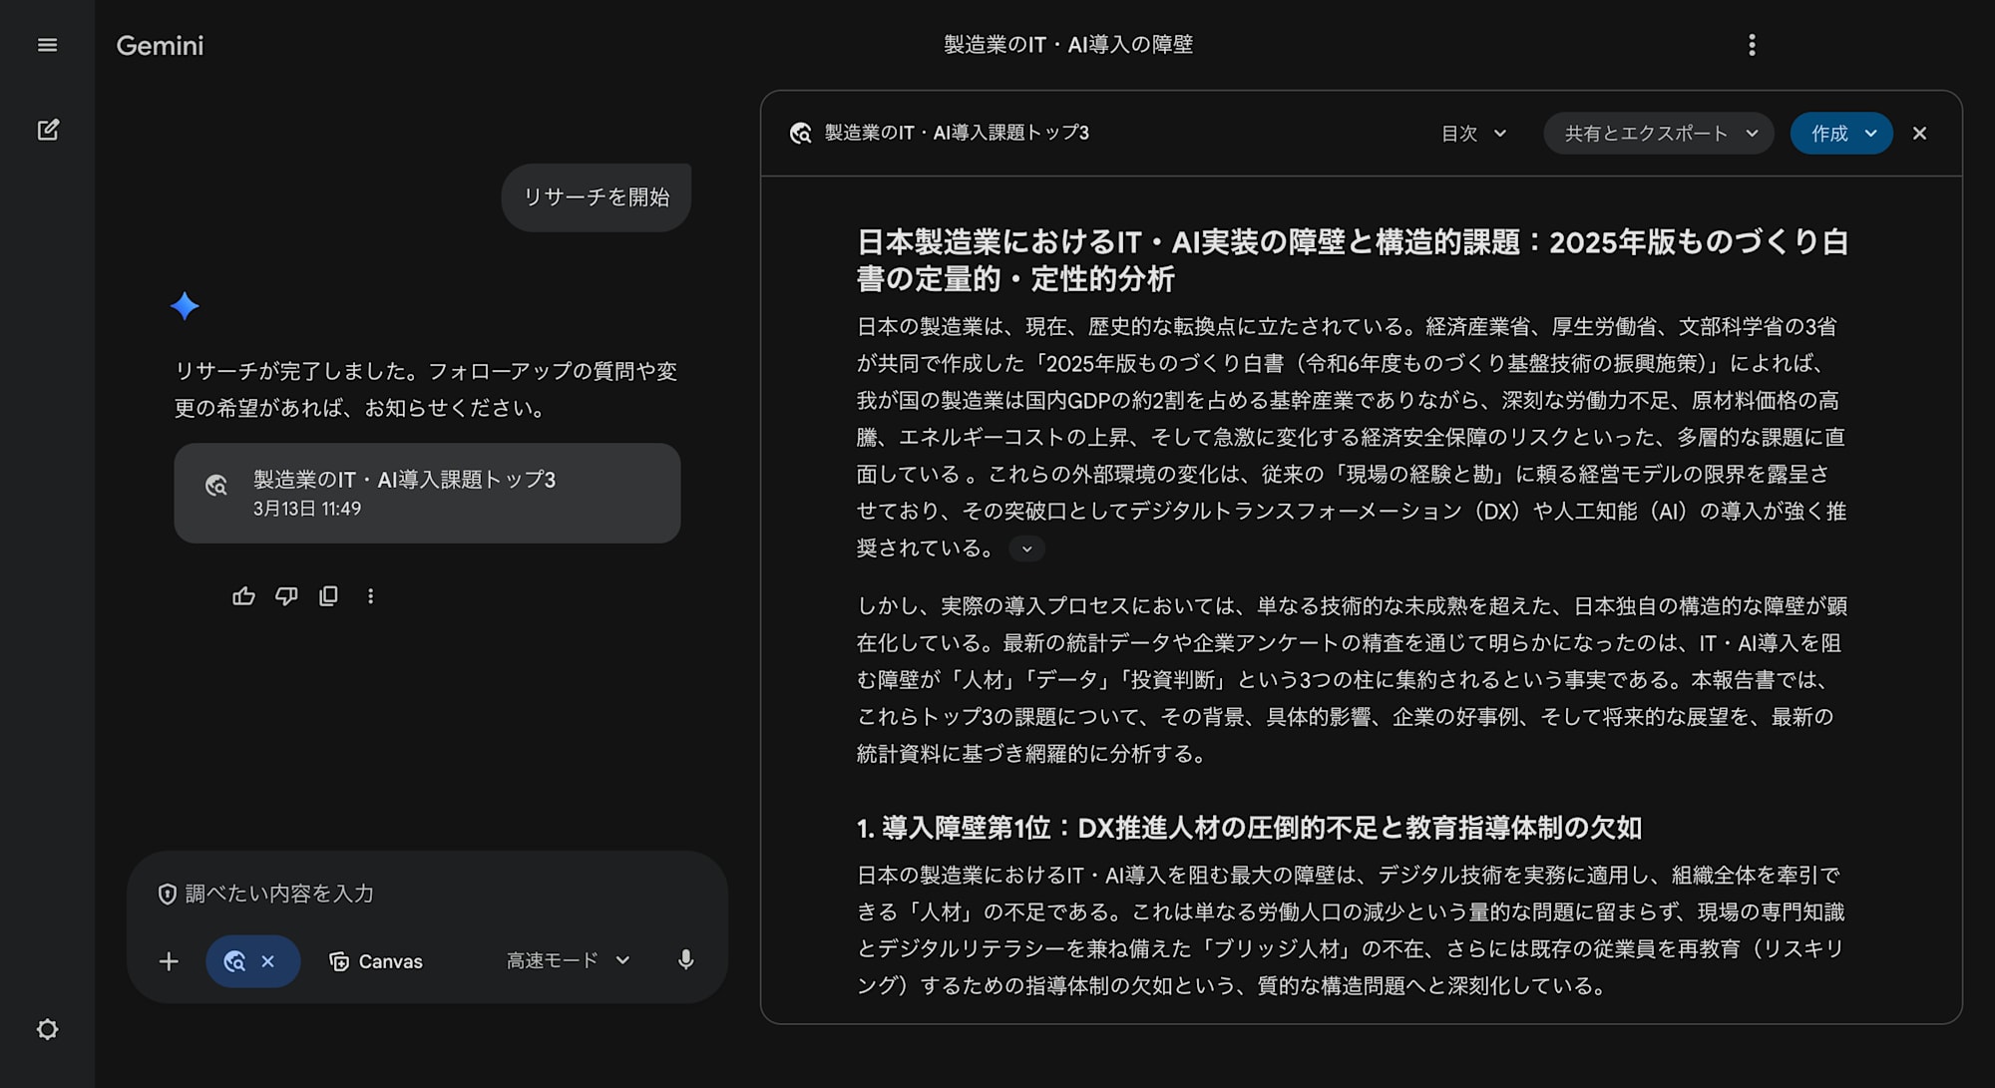Open the three-dot options icon below the report card

tap(371, 595)
